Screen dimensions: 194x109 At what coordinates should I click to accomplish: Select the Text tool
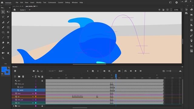(8, 38)
